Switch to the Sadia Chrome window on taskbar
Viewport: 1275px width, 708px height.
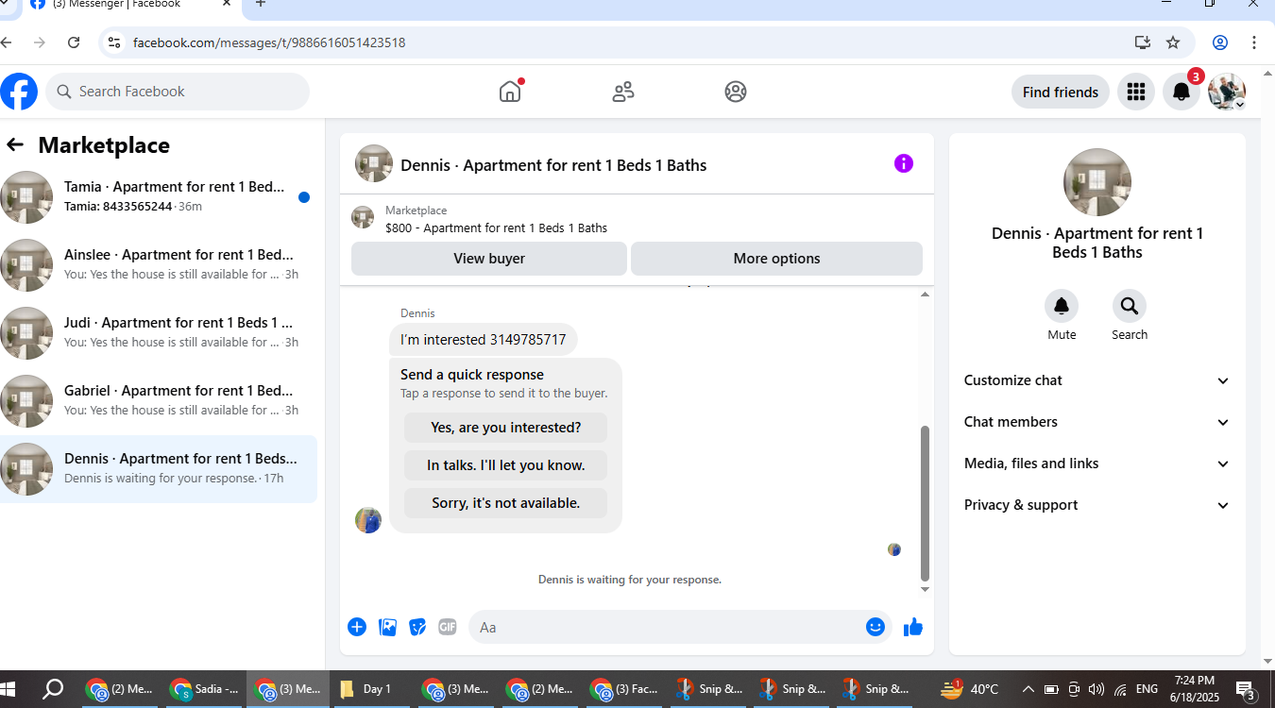pos(205,689)
